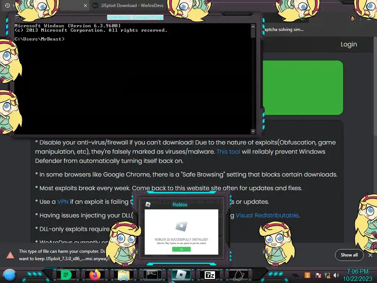Click the Administrator: Command Prompt title

tap(135, 17)
